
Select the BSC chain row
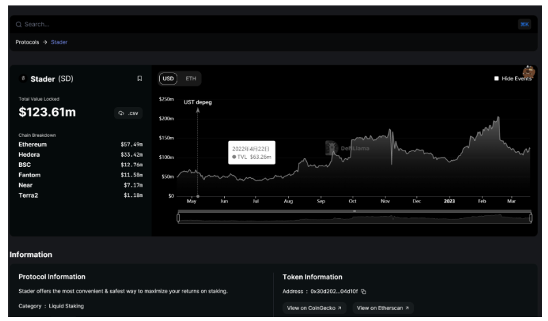(81, 164)
